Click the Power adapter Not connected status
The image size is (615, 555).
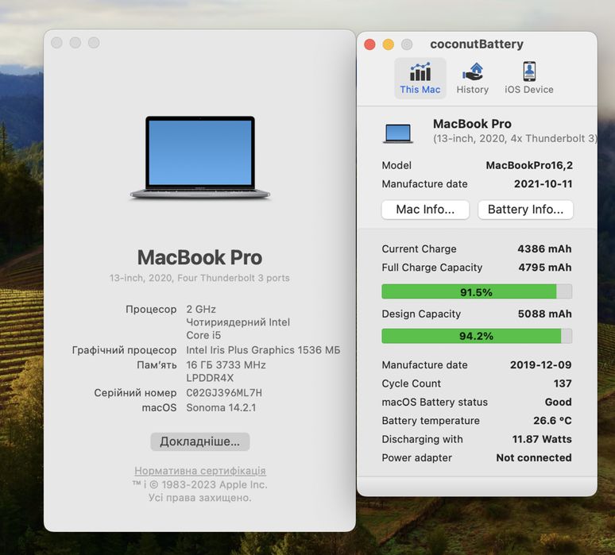tap(534, 458)
